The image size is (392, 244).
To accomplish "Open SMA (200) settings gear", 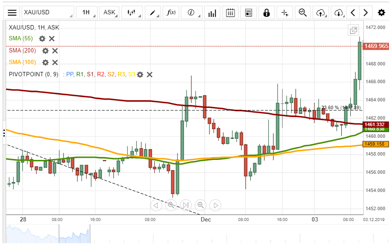I will click(x=45, y=51).
